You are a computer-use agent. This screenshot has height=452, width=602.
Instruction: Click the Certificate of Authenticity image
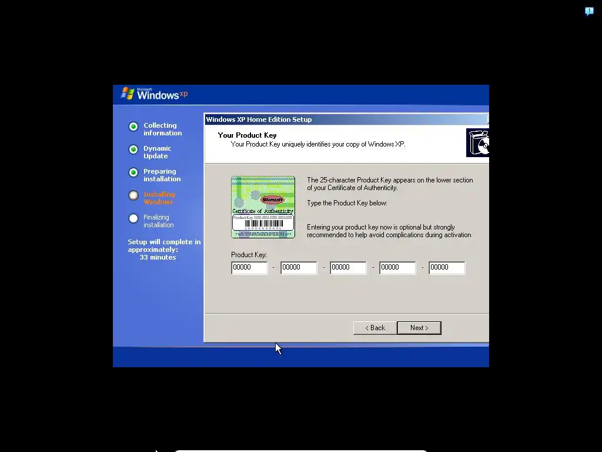coord(263,207)
